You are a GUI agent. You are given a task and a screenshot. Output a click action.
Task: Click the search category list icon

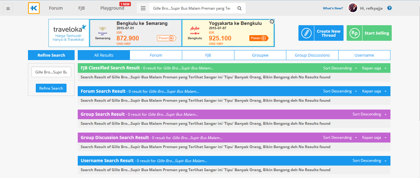tap(143, 8)
